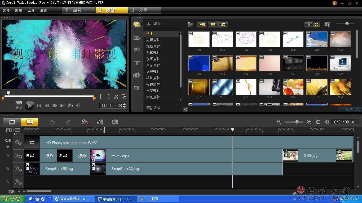Open the 工具 menu
Image resolution: width=362 pixels, height=203 pixels.
31,10
